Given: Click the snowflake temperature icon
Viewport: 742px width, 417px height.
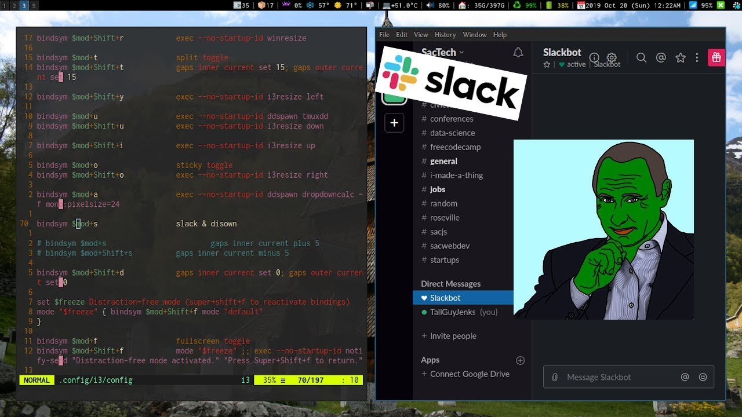Looking at the screenshot, I should click(310, 5).
